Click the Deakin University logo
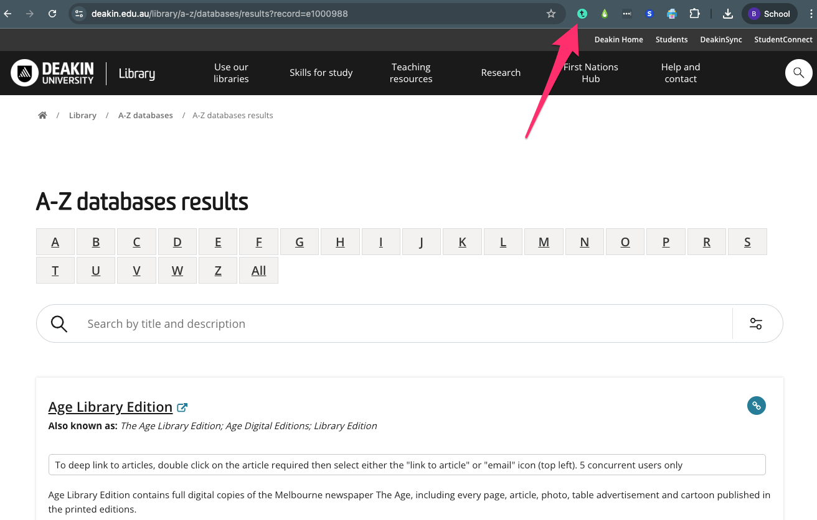 [52, 73]
